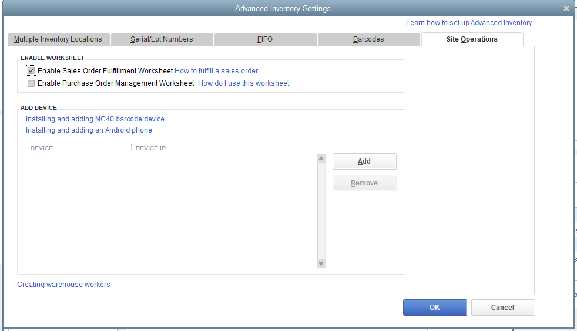
Task: Cancel the dialog changes
Action: tap(503, 308)
